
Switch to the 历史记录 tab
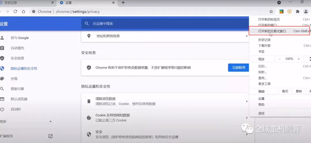[27, 3]
